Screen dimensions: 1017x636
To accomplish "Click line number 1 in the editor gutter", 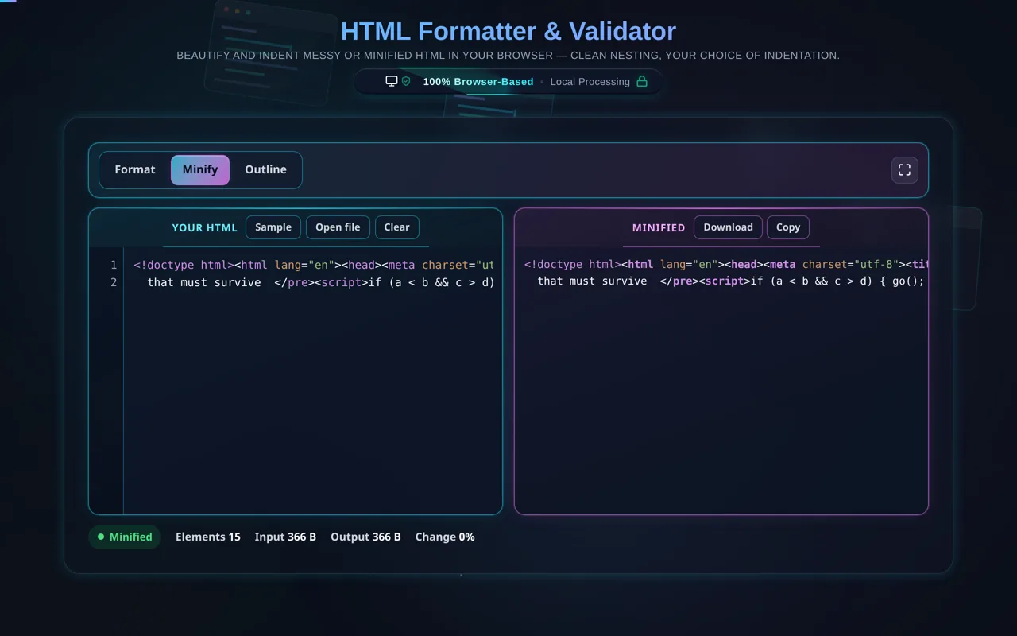I will (x=114, y=265).
